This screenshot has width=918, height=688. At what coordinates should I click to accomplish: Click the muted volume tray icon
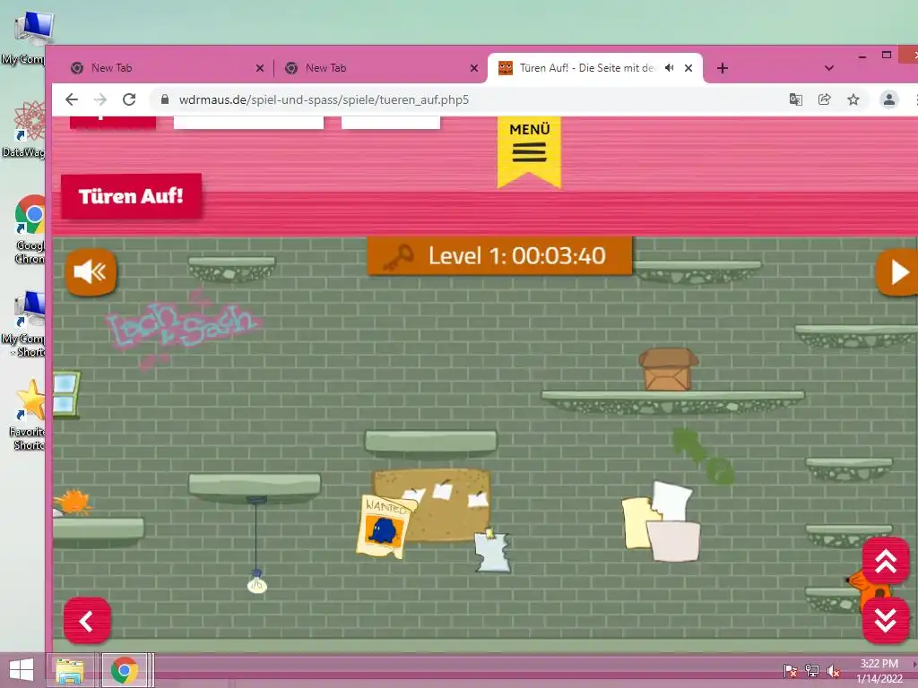(x=833, y=670)
